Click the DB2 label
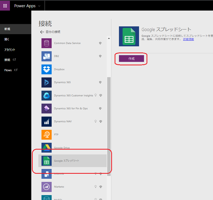Image resolution: width=213 pixels, height=200 pixels. [57, 56]
